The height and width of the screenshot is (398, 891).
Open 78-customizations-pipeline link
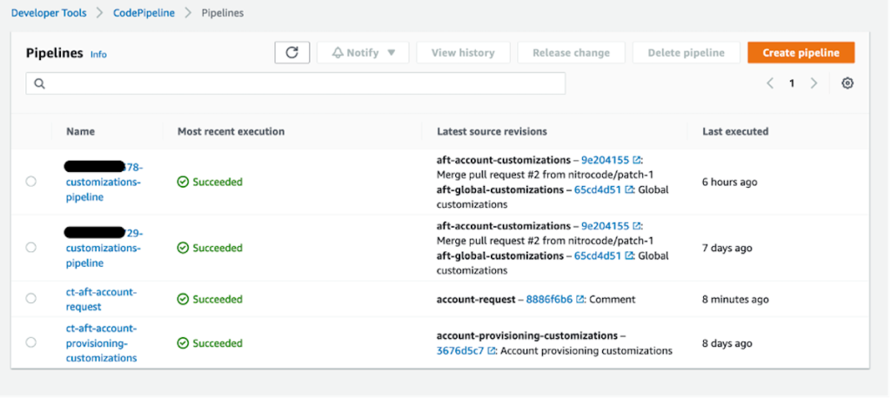point(104,182)
